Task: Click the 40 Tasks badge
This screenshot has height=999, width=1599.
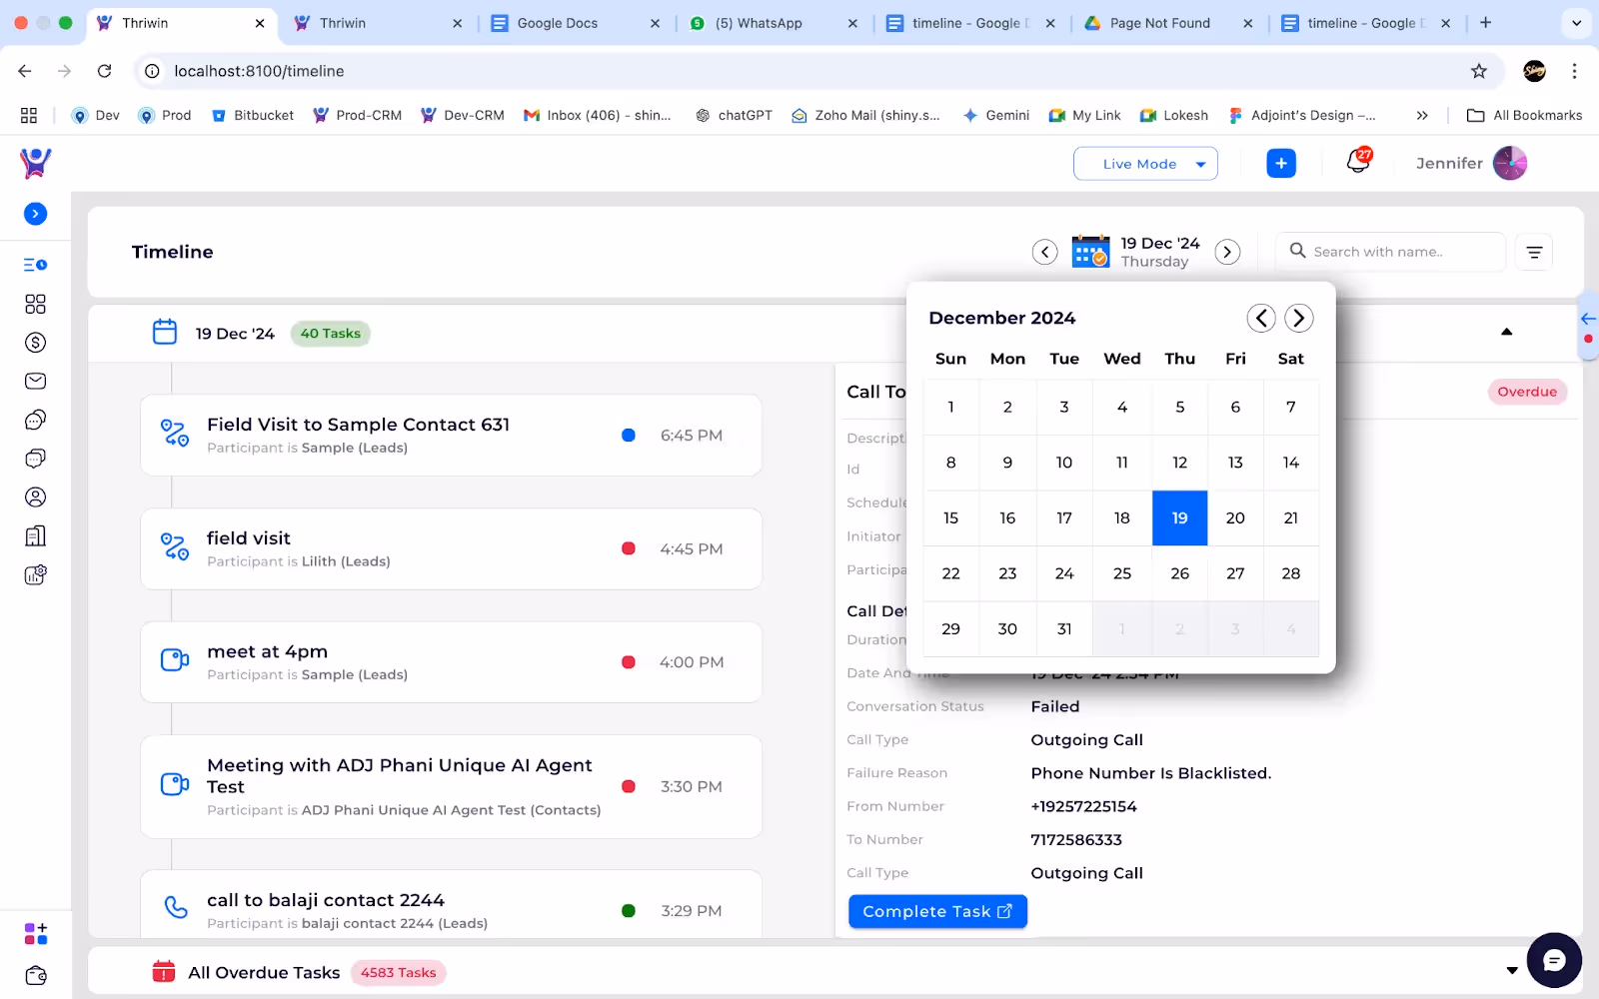Action: tap(331, 334)
